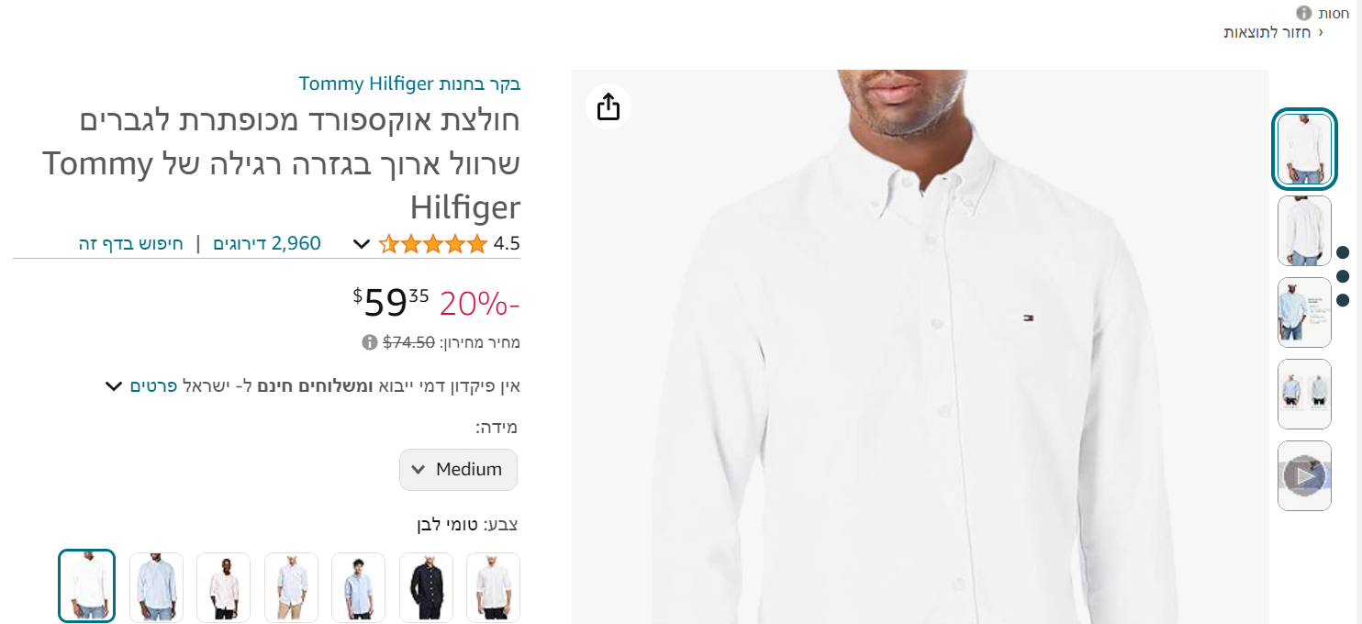
Task: Click the Tommy Hilfiger store link
Action: pyautogui.click(x=409, y=84)
